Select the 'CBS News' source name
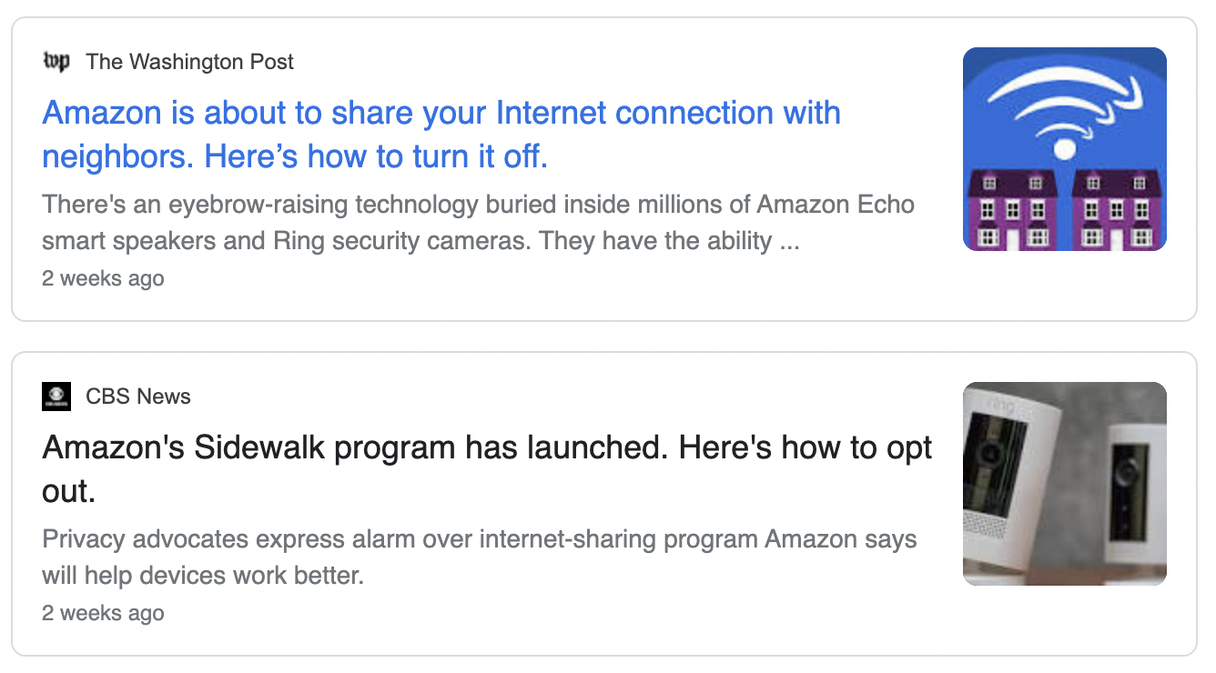The width and height of the screenshot is (1216, 673). point(138,397)
